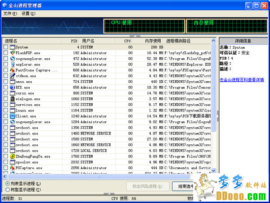Collapse the details side panel handle
The image size is (270, 203).
click(218, 116)
